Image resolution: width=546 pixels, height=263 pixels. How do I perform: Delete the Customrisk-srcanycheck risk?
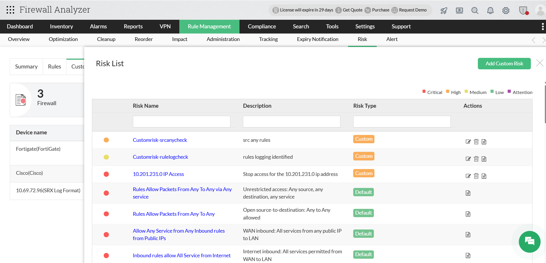click(x=476, y=142)
